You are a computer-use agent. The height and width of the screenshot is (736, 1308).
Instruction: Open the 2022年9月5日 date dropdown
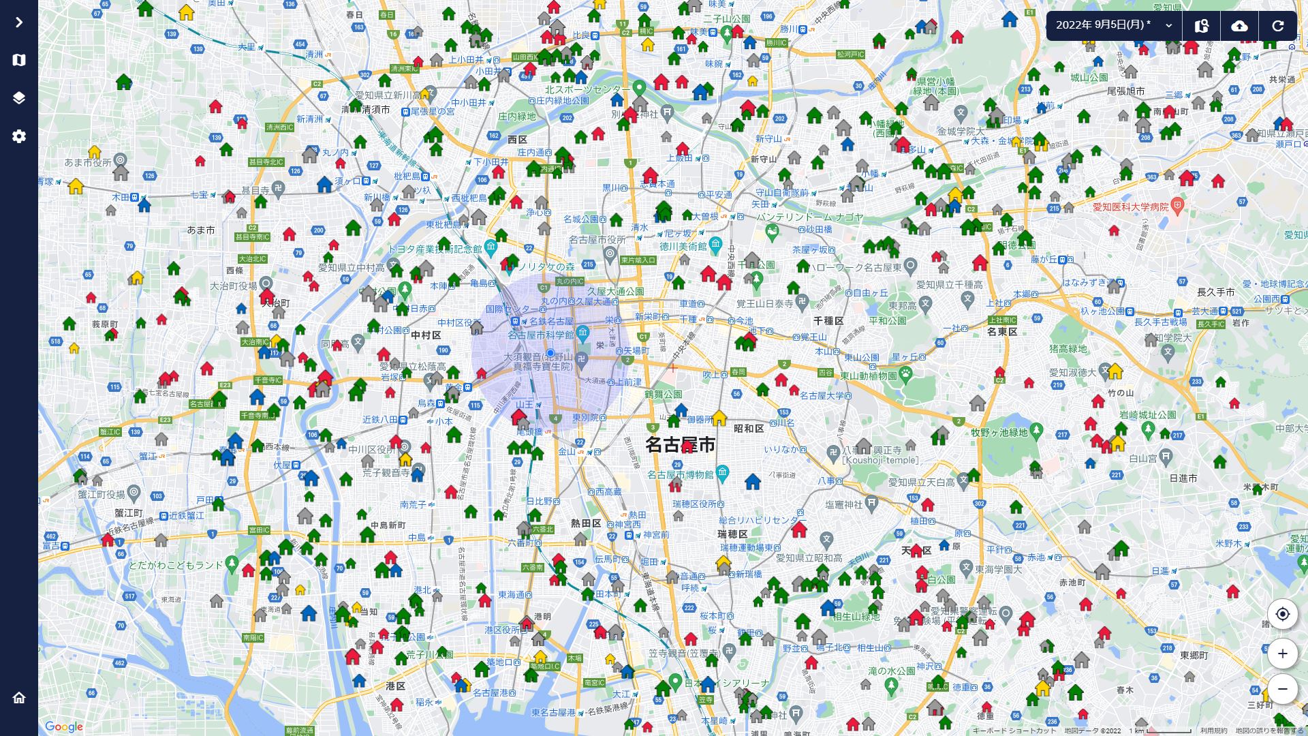click(x=1114, y=25)
